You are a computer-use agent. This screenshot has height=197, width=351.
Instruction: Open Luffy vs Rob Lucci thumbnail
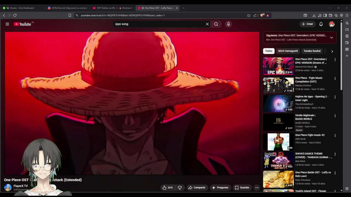[278, 179]
